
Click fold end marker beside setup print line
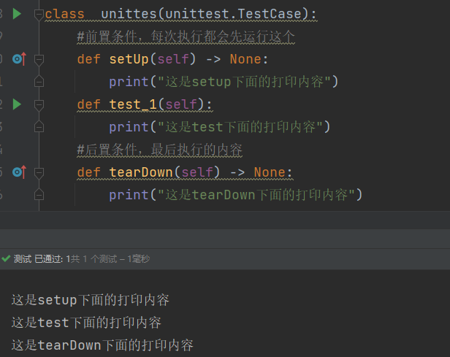[39, 81]
